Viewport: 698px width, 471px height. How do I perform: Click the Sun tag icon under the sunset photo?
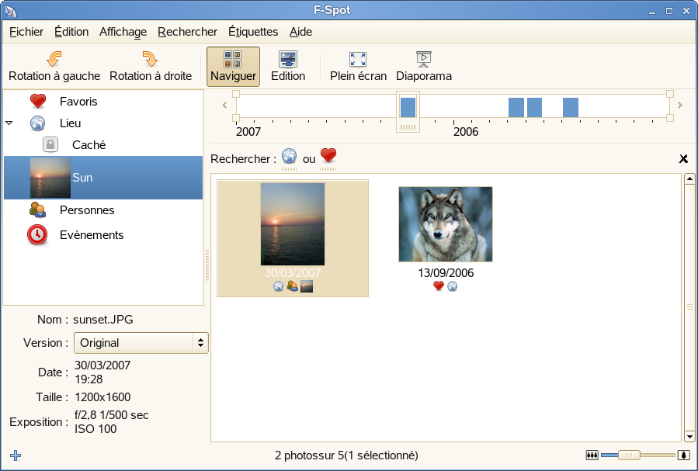[307, 286]
